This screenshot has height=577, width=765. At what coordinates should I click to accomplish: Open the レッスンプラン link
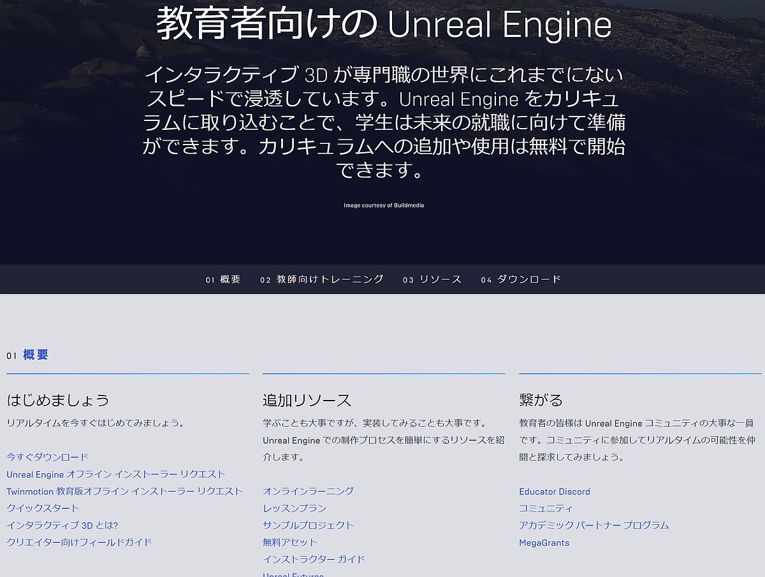click(295, 508)
